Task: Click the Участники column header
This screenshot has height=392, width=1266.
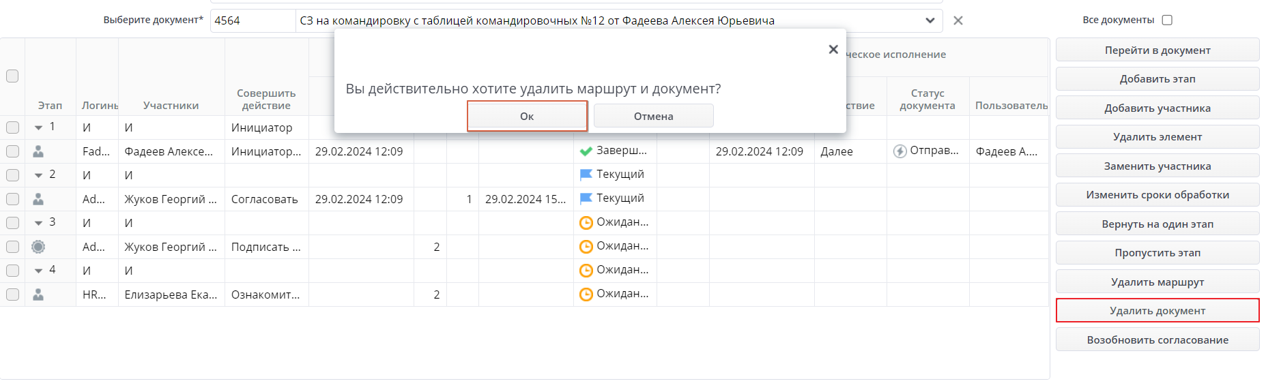Action: pos(171,106)
